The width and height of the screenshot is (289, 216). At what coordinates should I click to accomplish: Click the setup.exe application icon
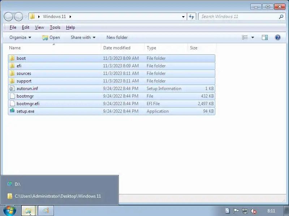click(12, 111)
